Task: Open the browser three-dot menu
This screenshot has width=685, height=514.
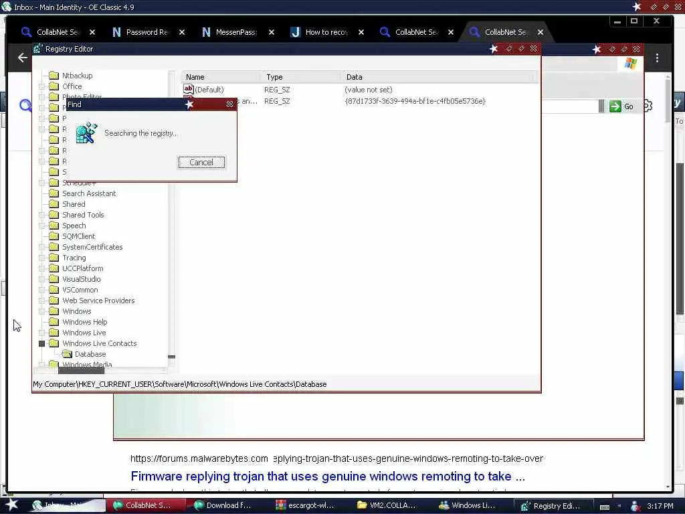Action: (657, 58)
